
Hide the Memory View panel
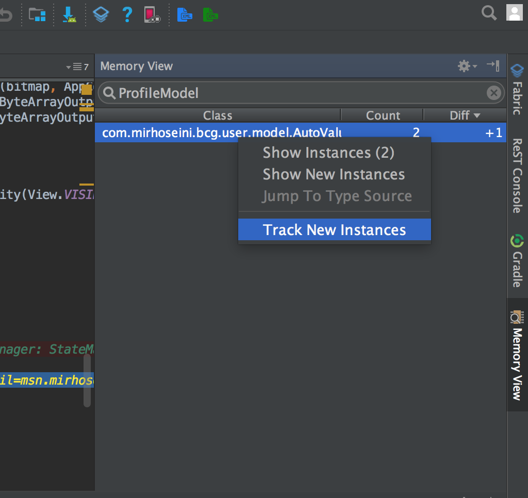click(493, 65)
